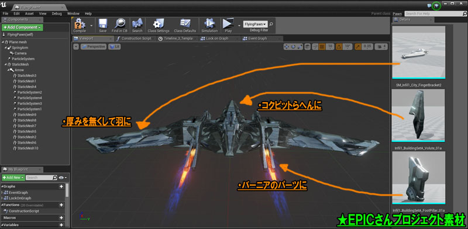Open the File menu

point(5,13)
